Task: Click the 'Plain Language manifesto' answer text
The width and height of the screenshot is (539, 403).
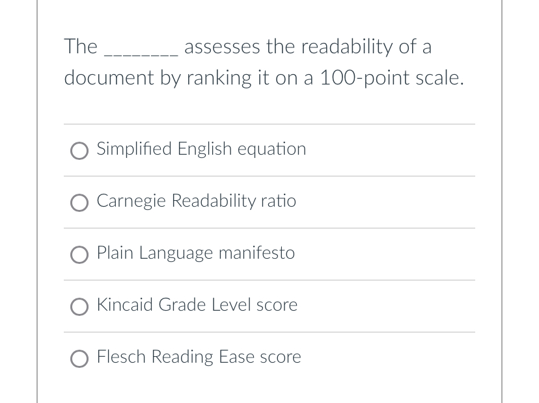Action: coord(195,253)
